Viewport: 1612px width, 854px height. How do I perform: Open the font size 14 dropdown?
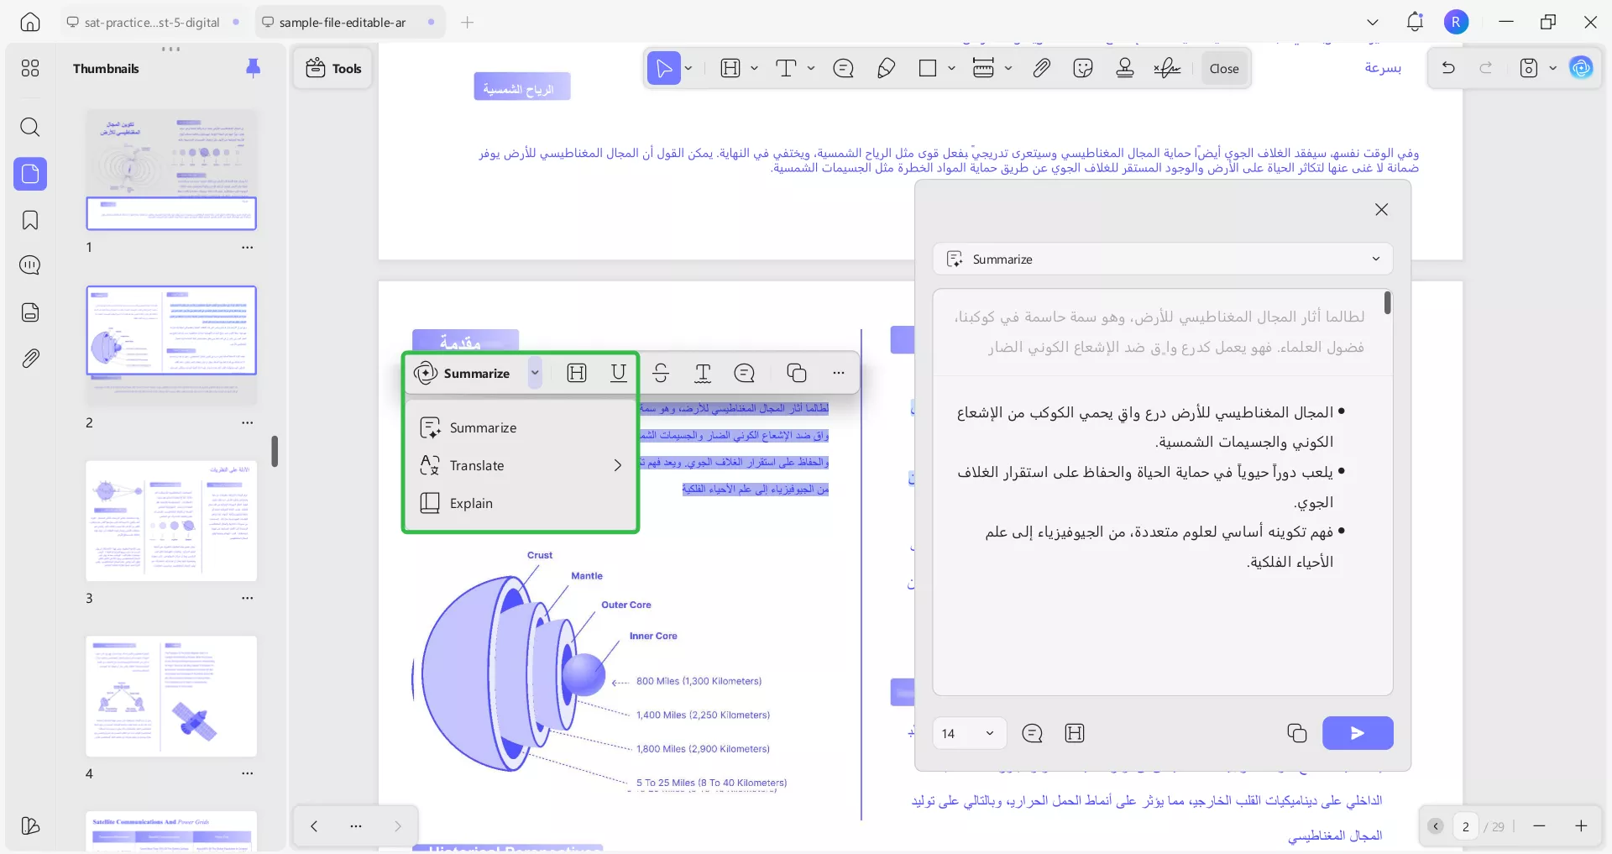tap(967, 733)
